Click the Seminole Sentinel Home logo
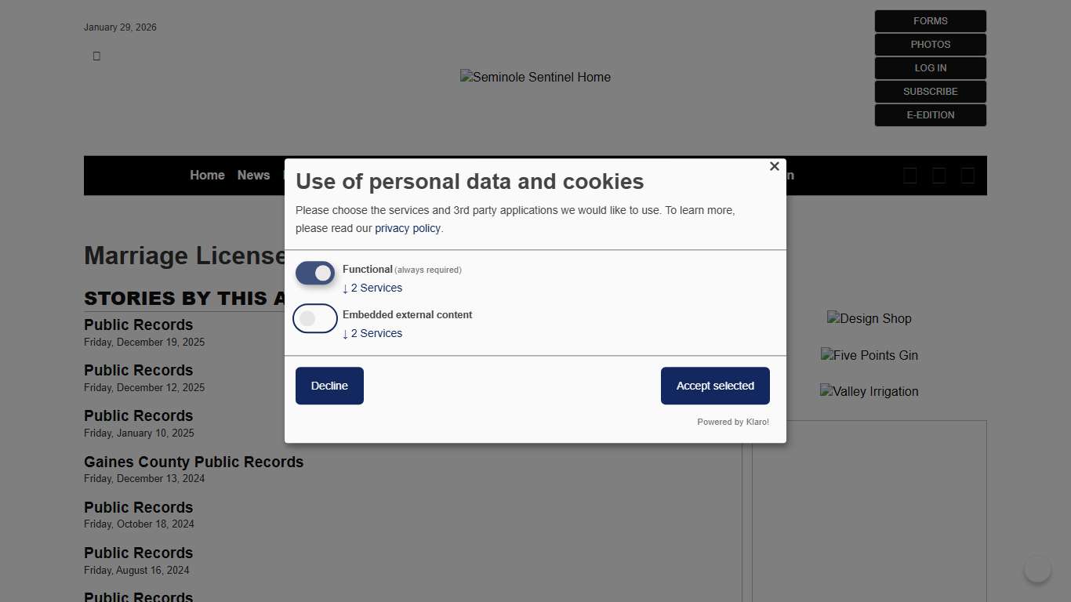This screenshot has width=1071, height=602. coord(535,78)
